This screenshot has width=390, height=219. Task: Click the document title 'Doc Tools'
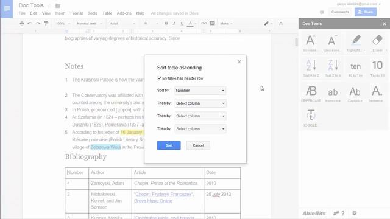[31, 5]
